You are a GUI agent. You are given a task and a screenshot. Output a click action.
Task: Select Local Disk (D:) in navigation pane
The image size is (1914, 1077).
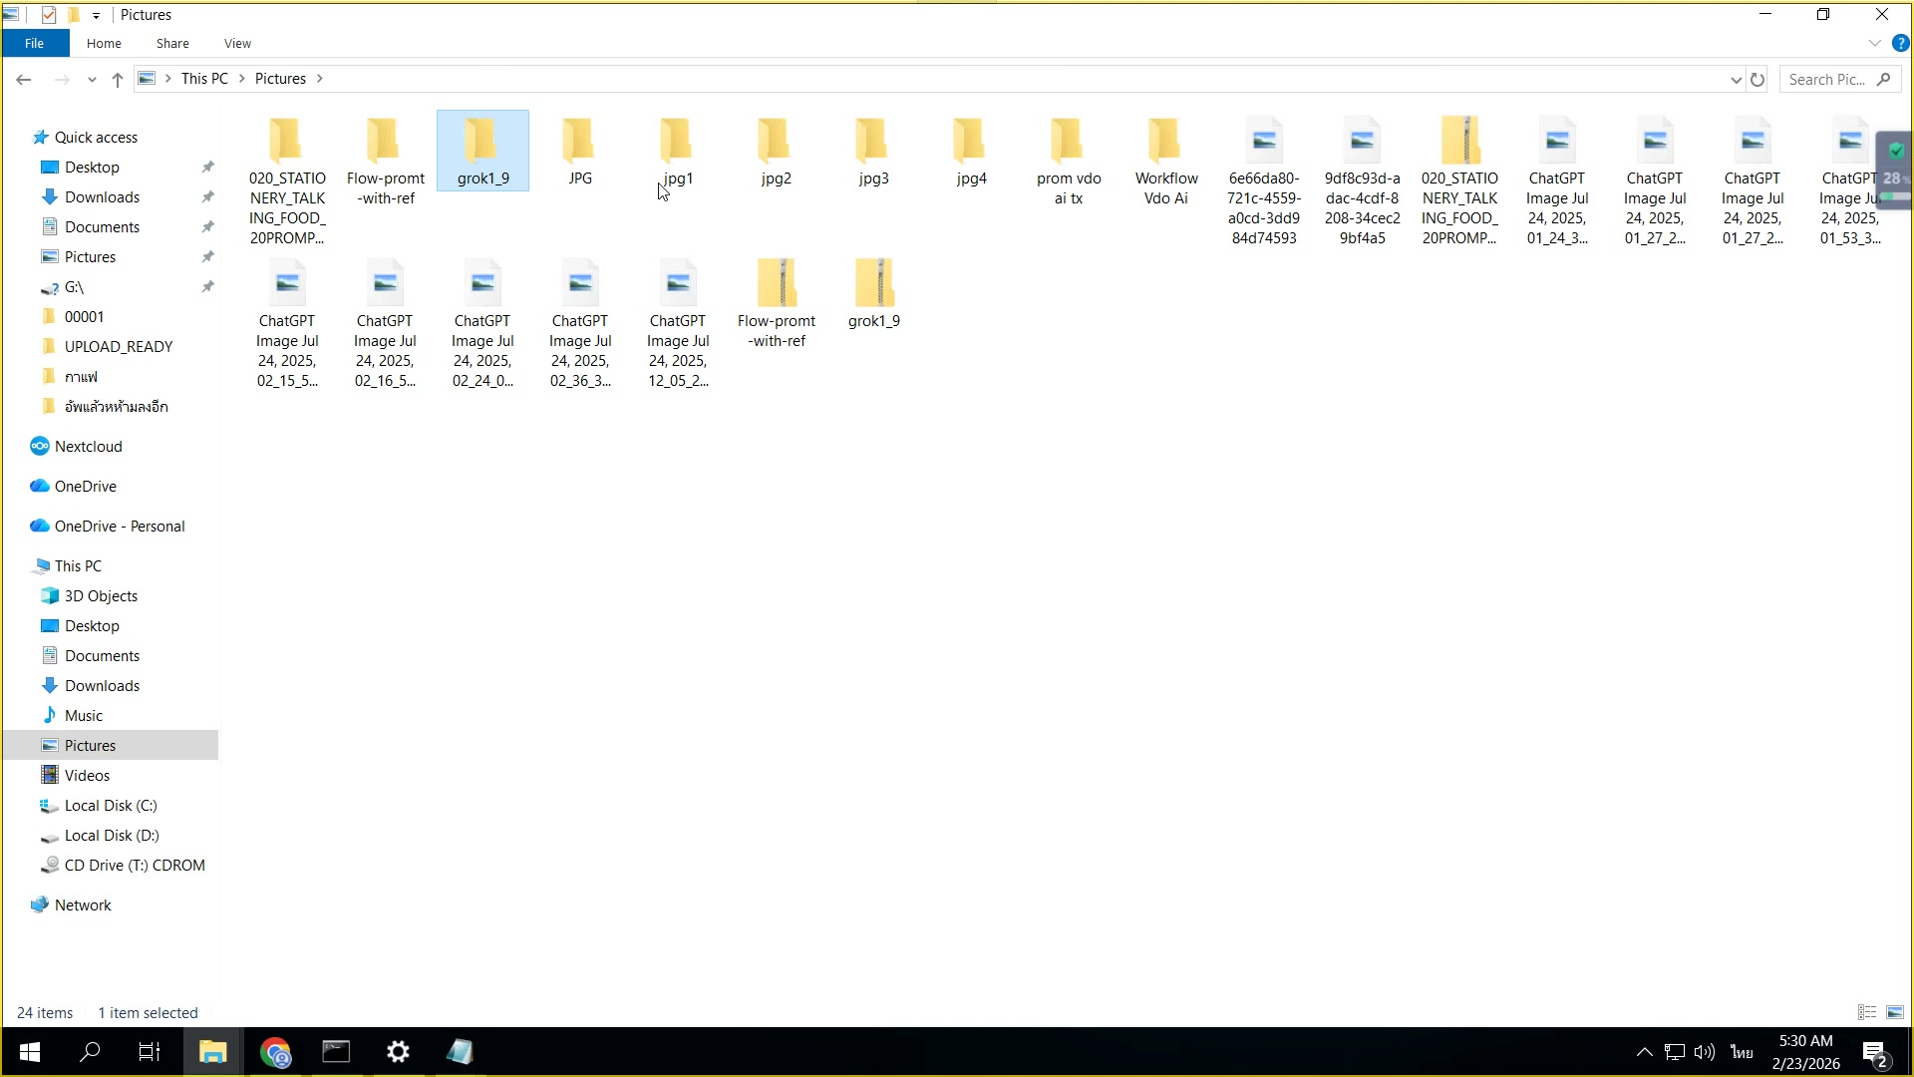(111, 836)
